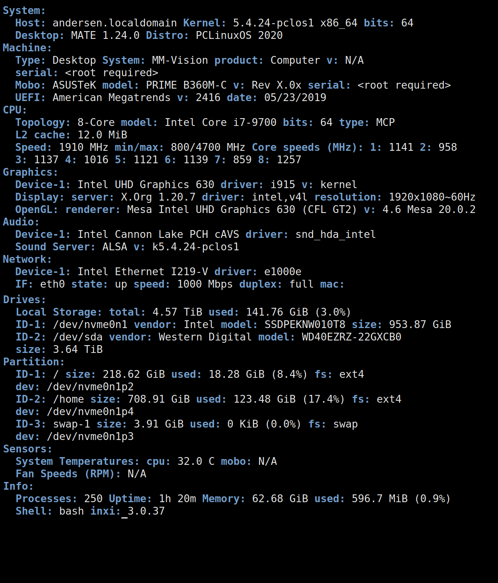Click the Network section heading
The width and height of the screenshot is (498, 583).
27,259
